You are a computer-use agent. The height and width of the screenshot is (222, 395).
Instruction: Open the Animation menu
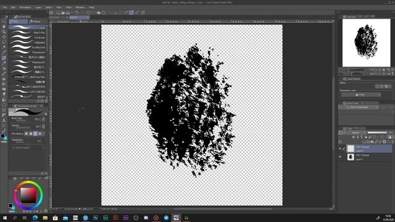tap(25, 7)
